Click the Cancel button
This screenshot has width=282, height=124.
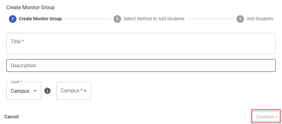11,117
